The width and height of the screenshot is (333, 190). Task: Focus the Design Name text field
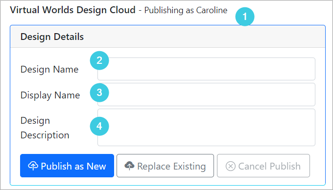[207, 69]
